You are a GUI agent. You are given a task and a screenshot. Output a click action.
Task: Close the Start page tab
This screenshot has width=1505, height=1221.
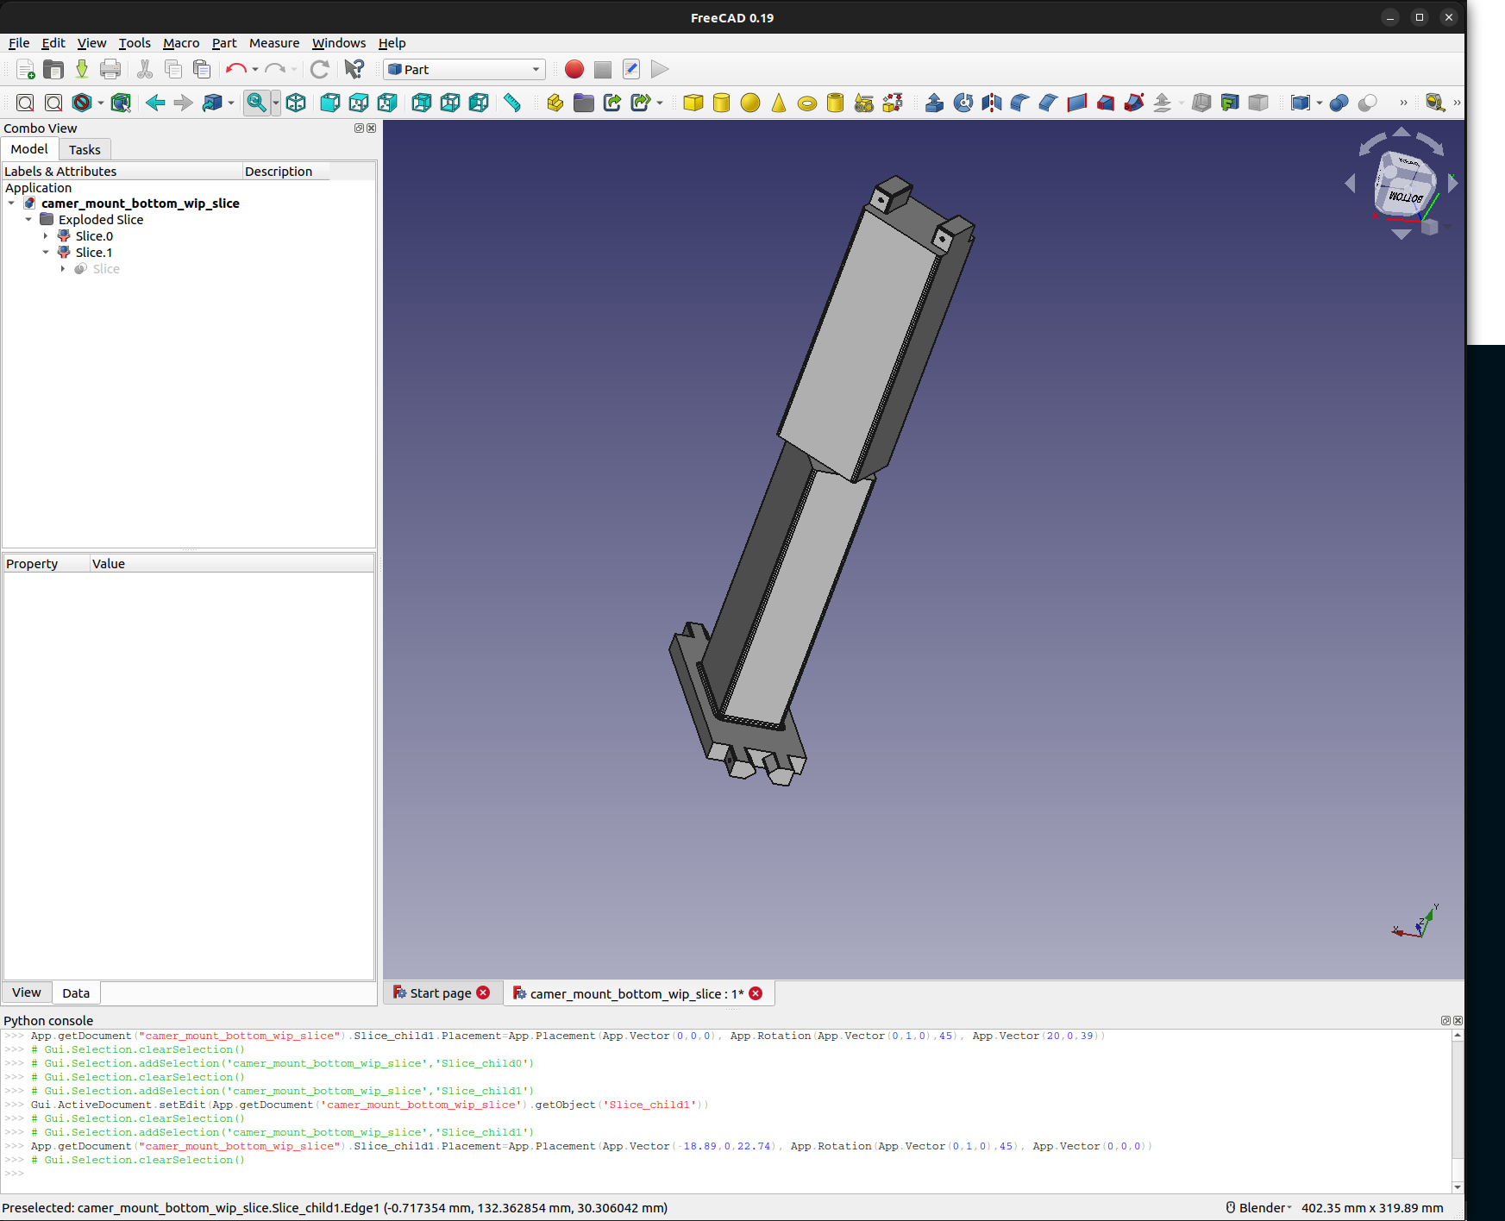click(484, 992)
